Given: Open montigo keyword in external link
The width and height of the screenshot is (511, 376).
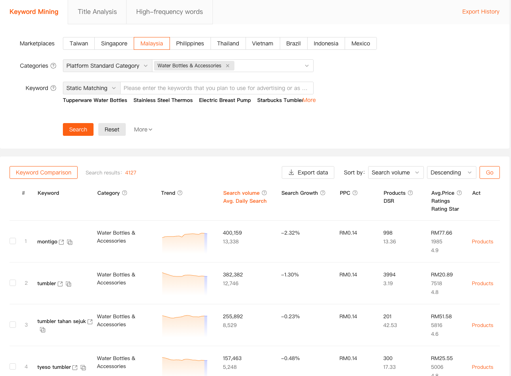Looking at the screenshot, I should tap(61, 242).
